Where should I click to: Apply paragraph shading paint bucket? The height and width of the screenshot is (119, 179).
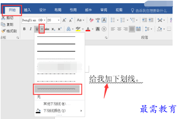(159, 29)
